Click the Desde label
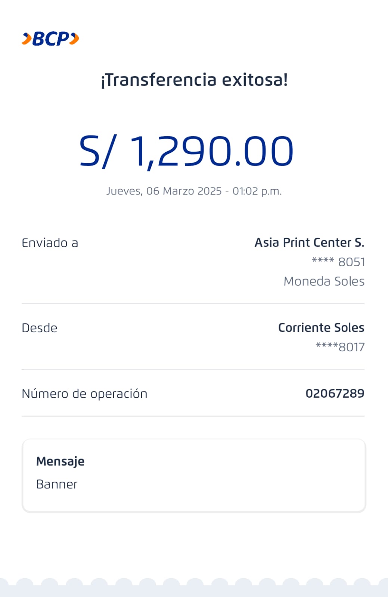Screen dimensions: 388x597 click(x=40, y=328)
